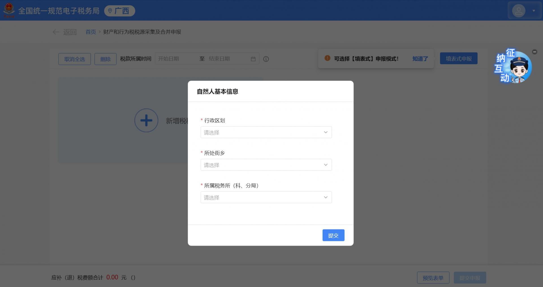Click the warning icon in the notification banner
Screen dimensions: 543x287
[327, 58]
